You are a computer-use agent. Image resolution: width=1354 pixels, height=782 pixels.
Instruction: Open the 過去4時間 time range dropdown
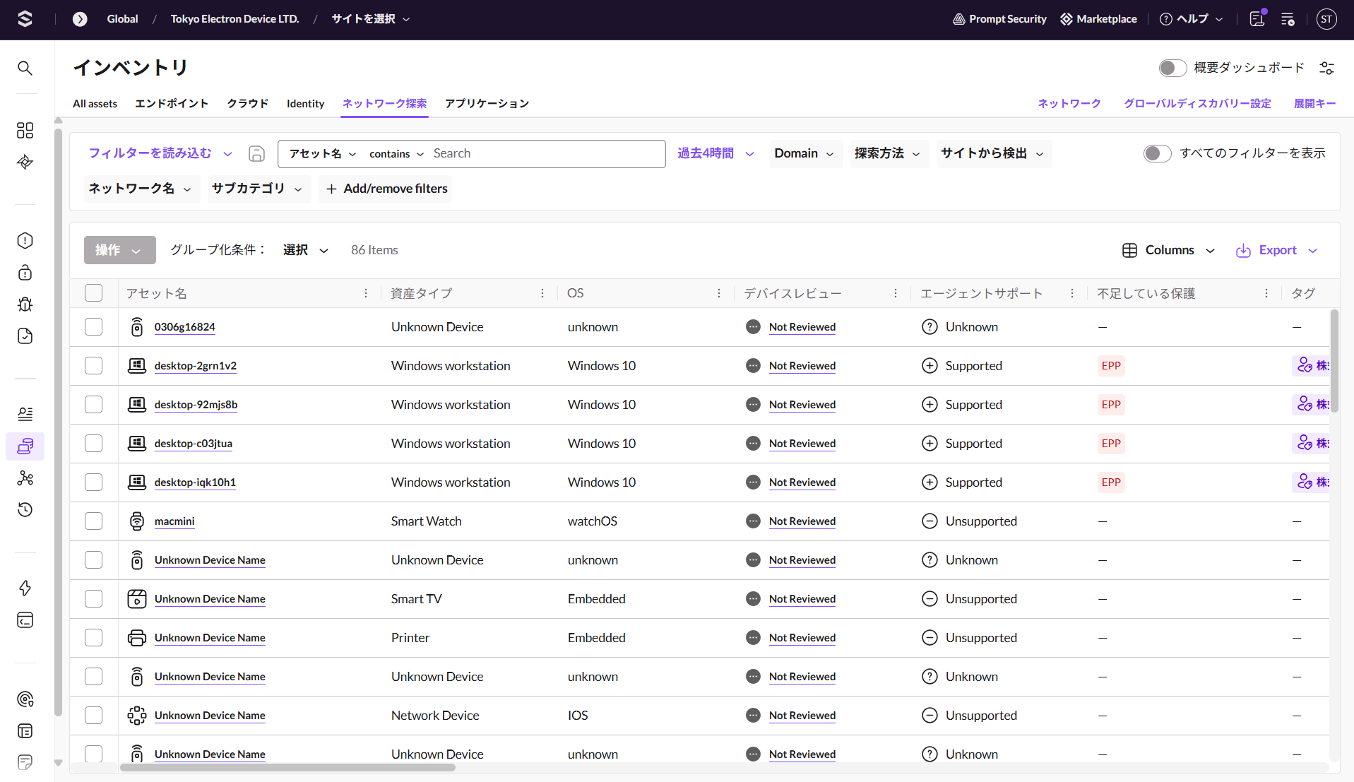[715, 153]
